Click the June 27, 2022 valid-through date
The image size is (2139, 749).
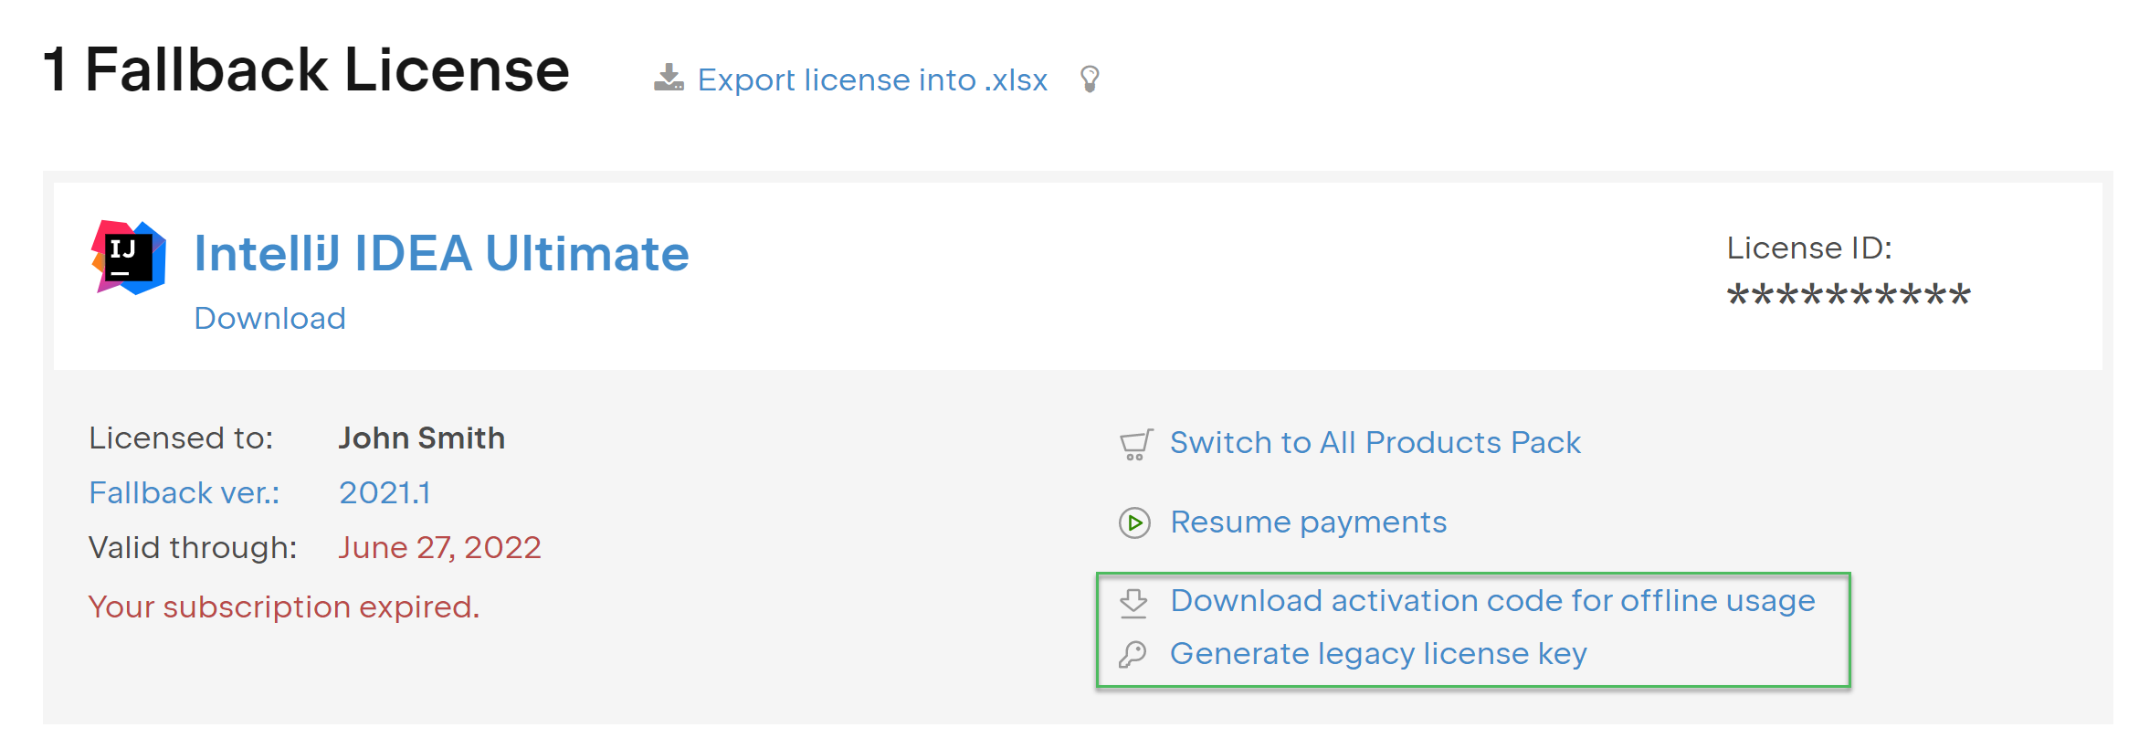(440, 548)
